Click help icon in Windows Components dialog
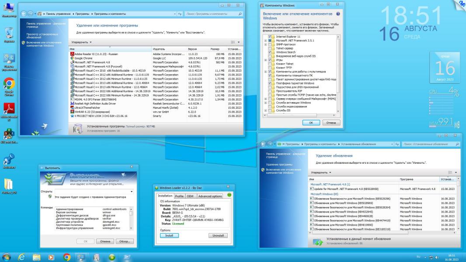Image resolution: width=466 pixels, height=262 pixels. point(338,14)
